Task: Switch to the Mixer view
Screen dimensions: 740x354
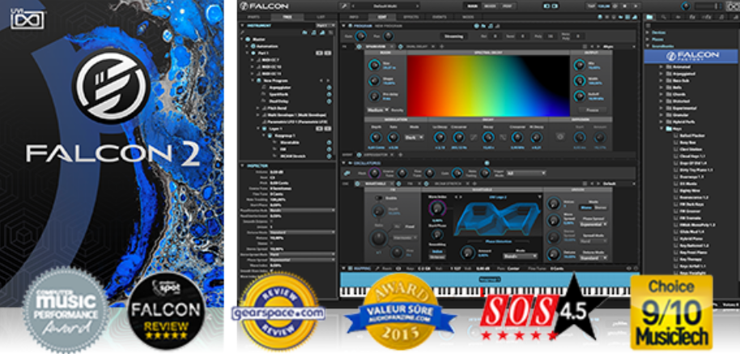Action: pyautogui.click(x=489, y=6)
